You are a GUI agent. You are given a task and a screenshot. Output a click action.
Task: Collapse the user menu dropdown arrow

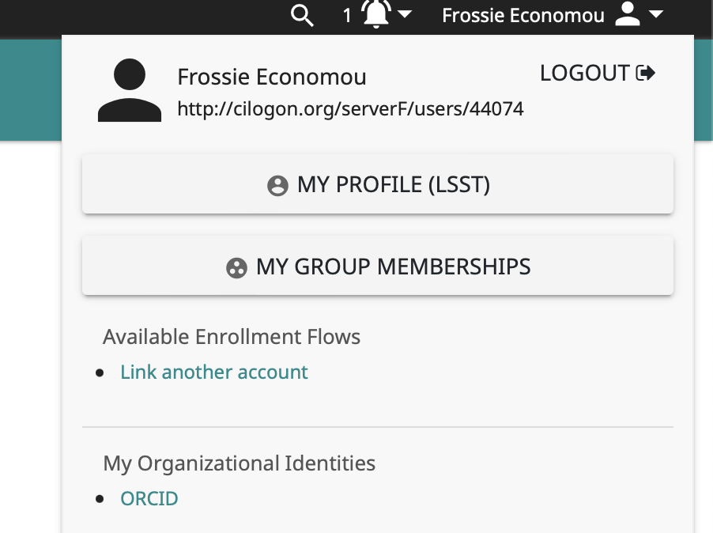[655, 15]
